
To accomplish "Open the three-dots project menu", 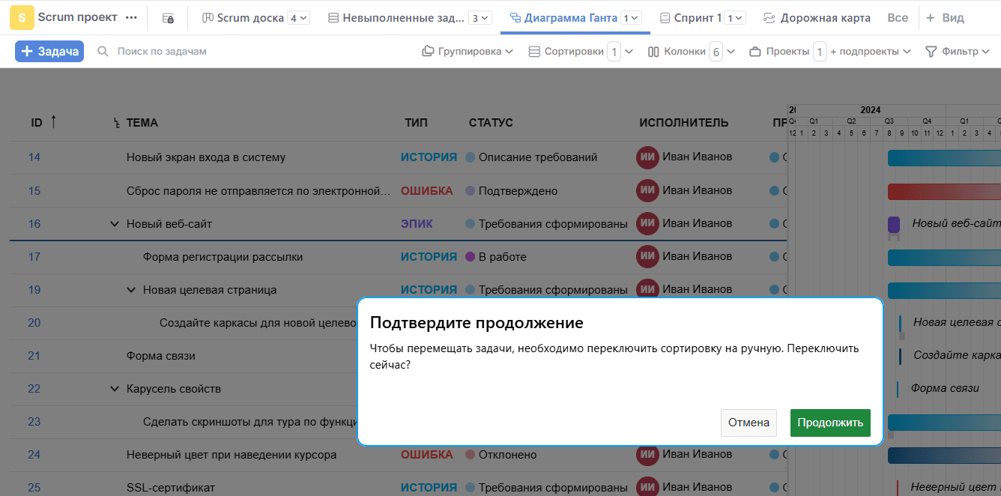I will (x=131, y=17).
